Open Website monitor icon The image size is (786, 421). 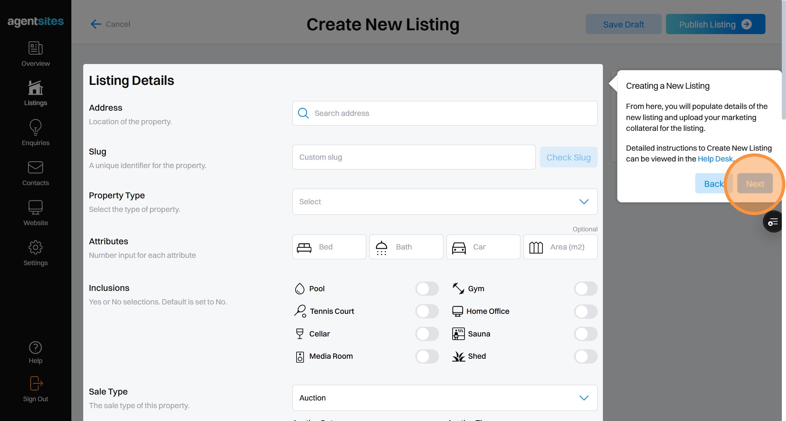click(x=36, y=207)
